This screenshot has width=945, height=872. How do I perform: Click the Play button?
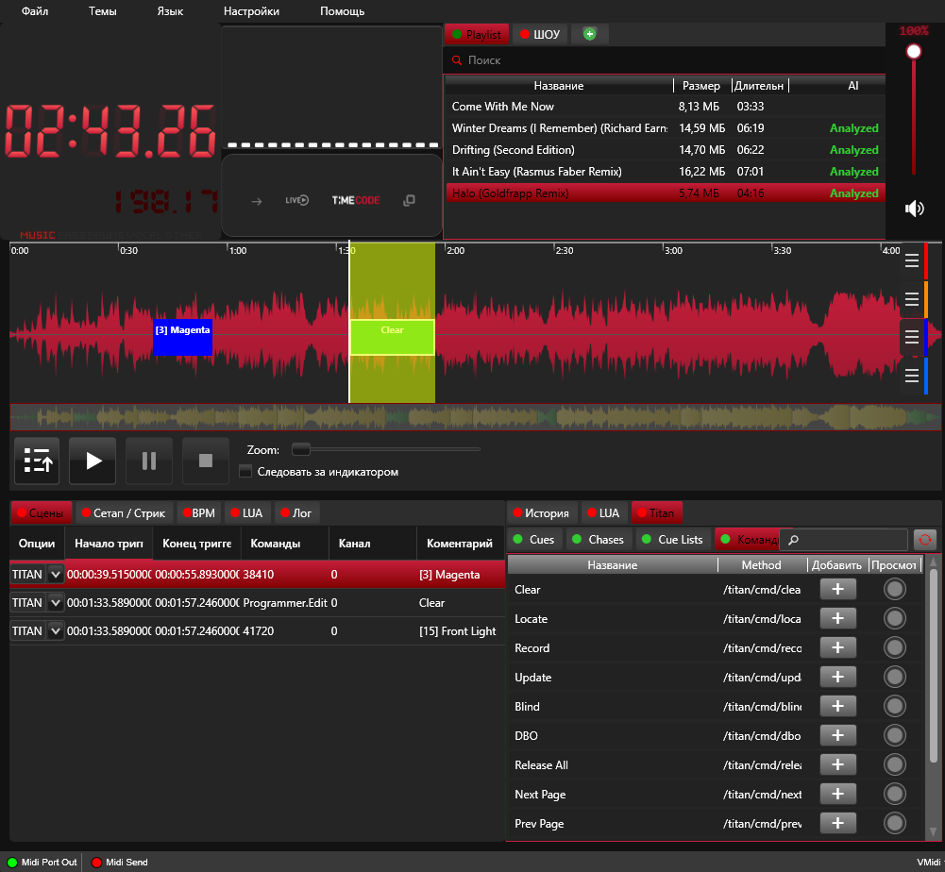tap(93, 461)
